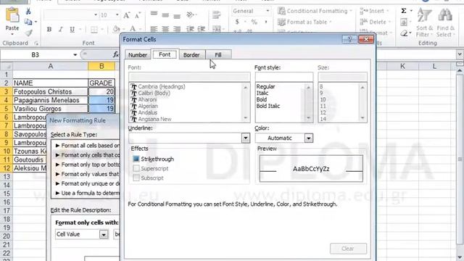Close the Format Cells dialog

(365, 39)
